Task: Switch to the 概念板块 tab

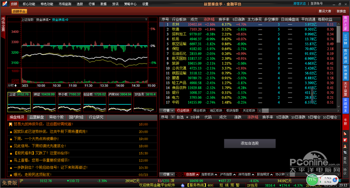Action: (199, 111)
